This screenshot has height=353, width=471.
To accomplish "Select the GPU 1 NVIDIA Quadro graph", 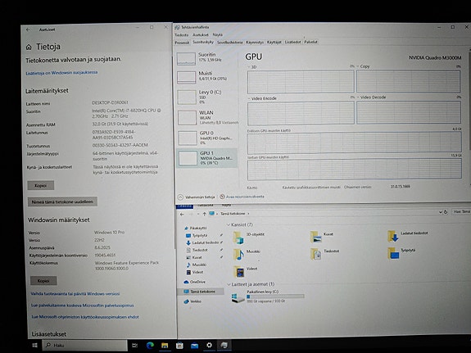I will [206, 158].
